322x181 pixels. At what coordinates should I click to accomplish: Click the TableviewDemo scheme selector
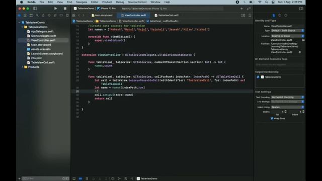[84, 9]
